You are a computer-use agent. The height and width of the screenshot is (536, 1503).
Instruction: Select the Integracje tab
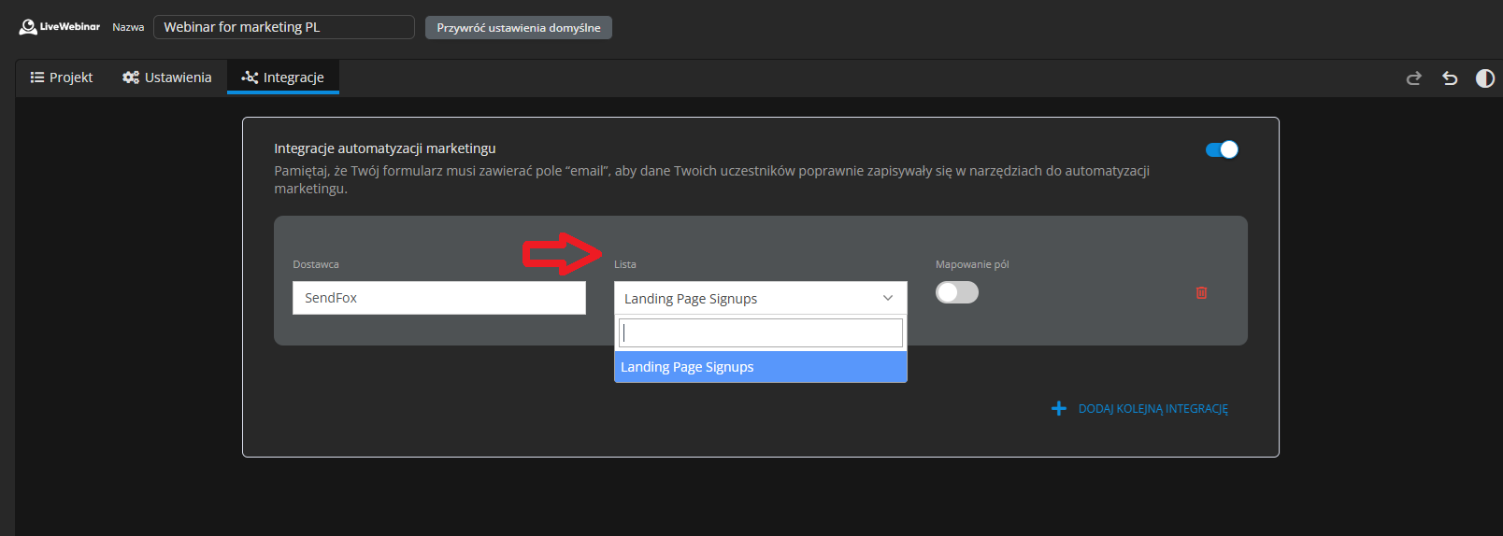click(283, 78)
